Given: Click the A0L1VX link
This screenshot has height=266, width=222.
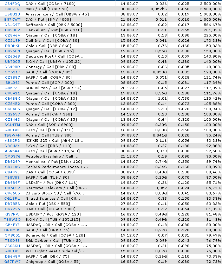Looking at the screenshot, I should (12, 130).
